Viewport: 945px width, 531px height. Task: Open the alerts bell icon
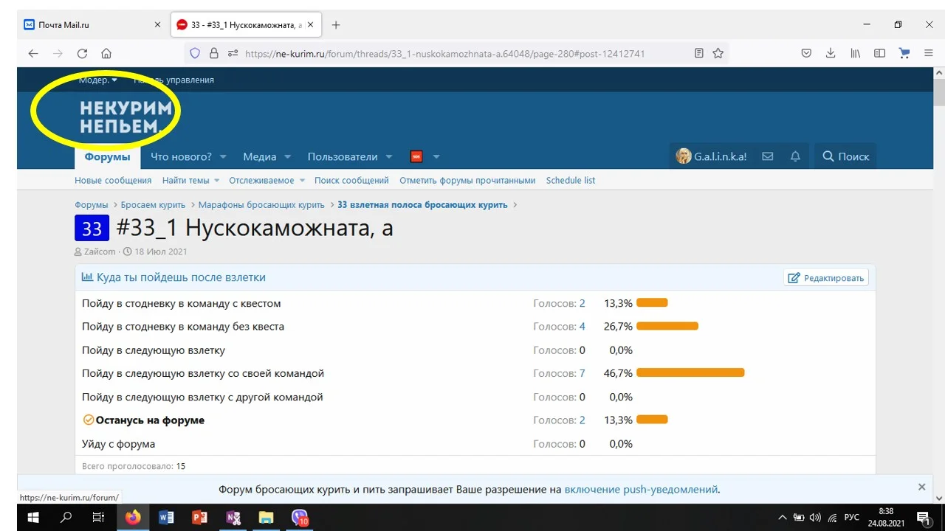point(795,156)
